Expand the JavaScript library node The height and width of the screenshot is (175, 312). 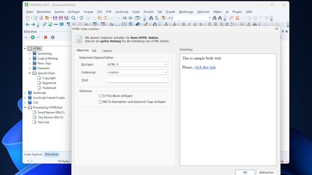25,93
